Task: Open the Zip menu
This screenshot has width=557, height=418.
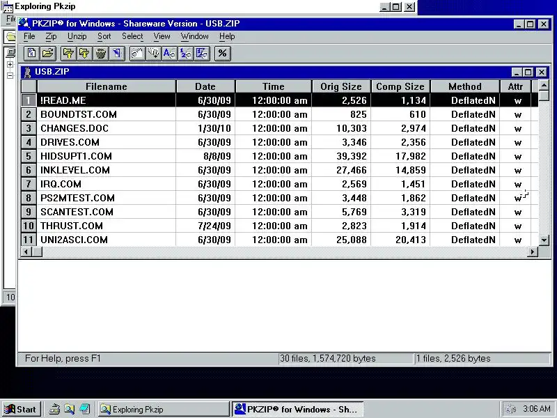Action: pyautogui.click(x=51, y=36)
